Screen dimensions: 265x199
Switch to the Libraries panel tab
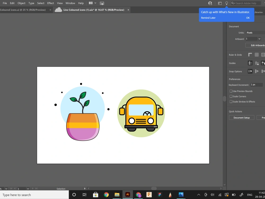pos(258,12)
